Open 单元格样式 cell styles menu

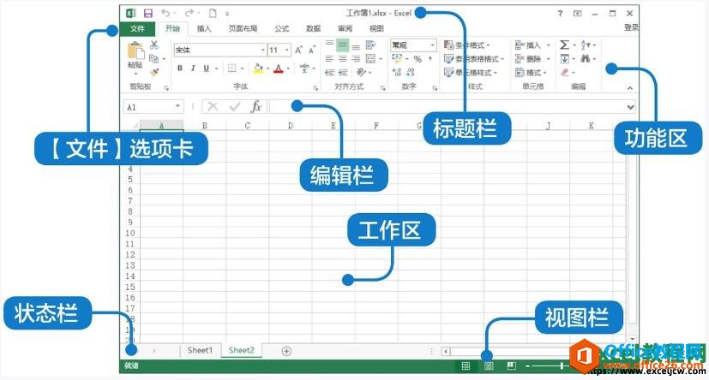coord(471,72)
